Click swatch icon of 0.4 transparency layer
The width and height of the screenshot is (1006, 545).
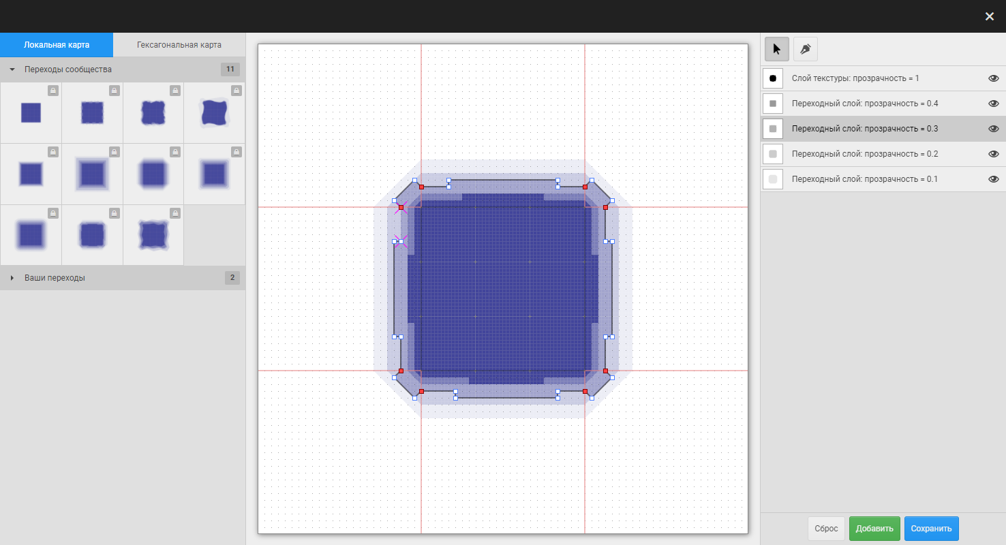[x=773, y=104]
